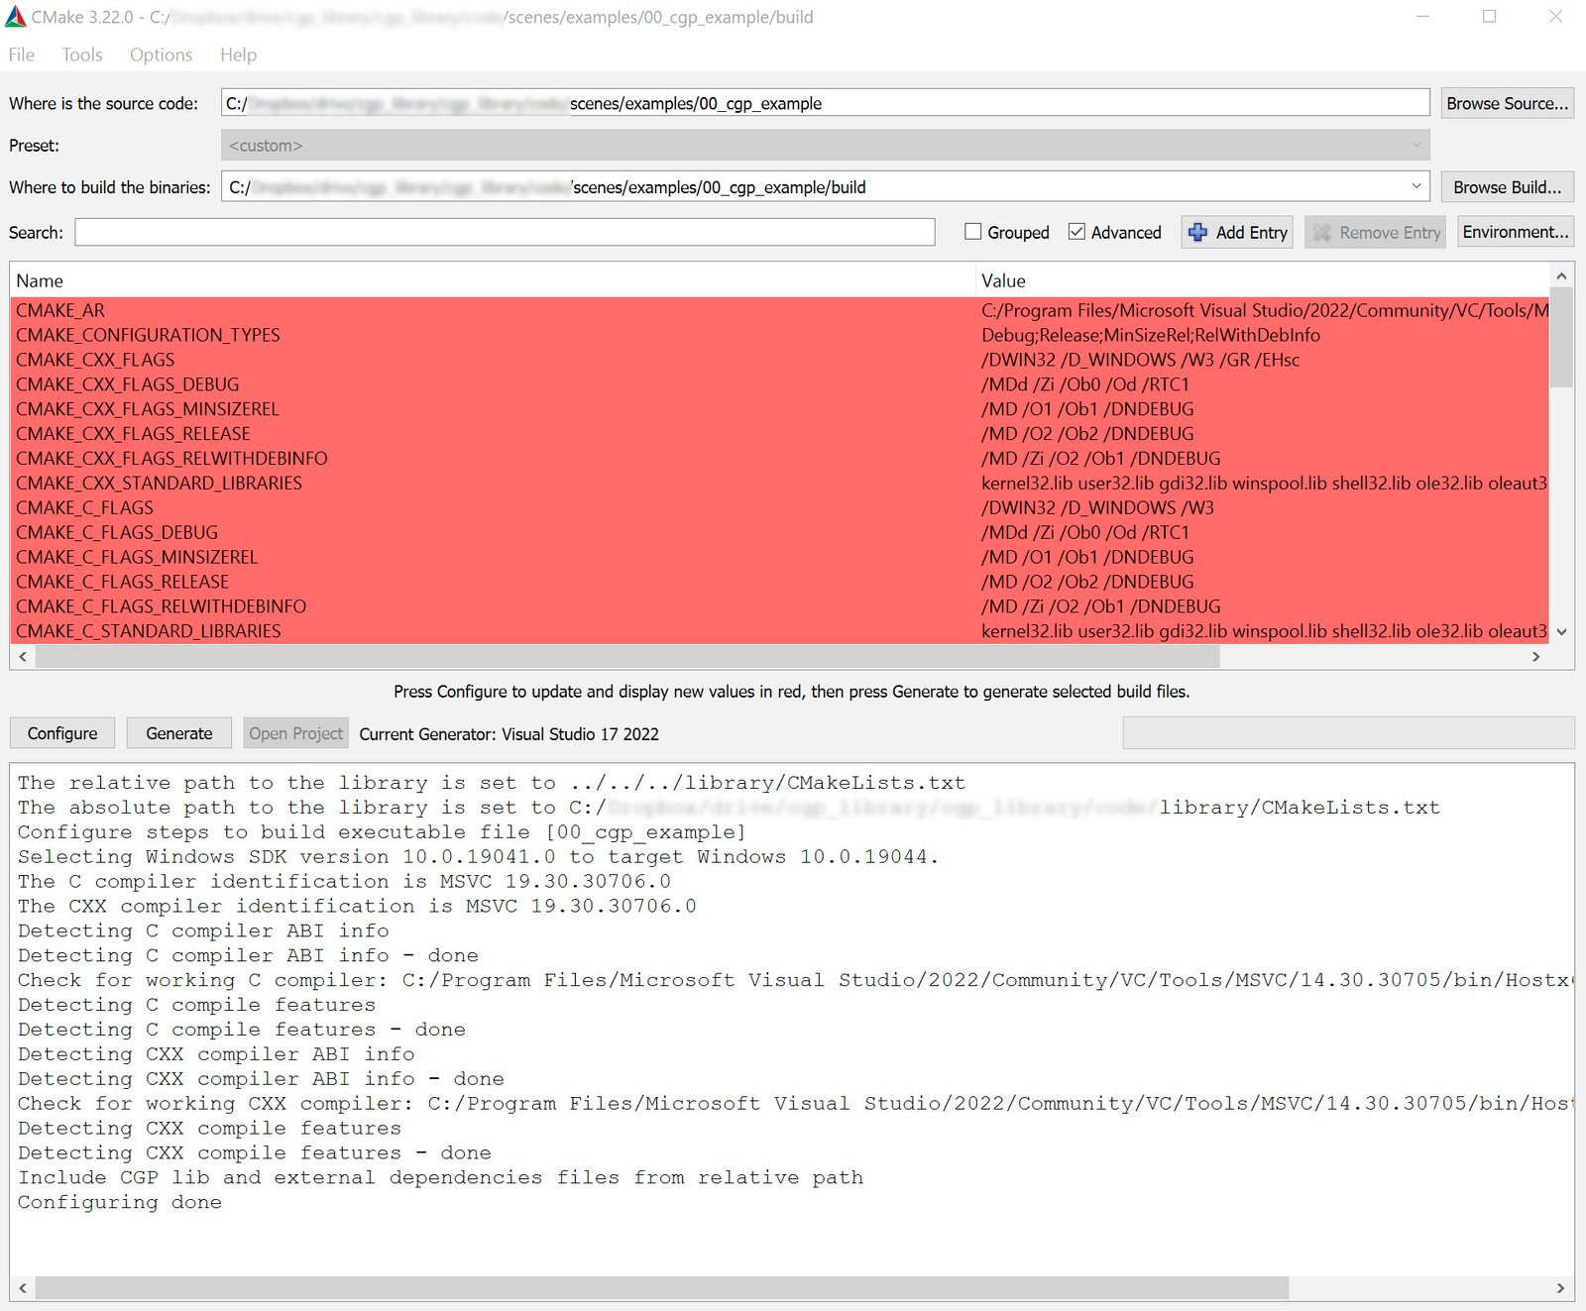
Task: Open the File menu
Action: point(22,55)
